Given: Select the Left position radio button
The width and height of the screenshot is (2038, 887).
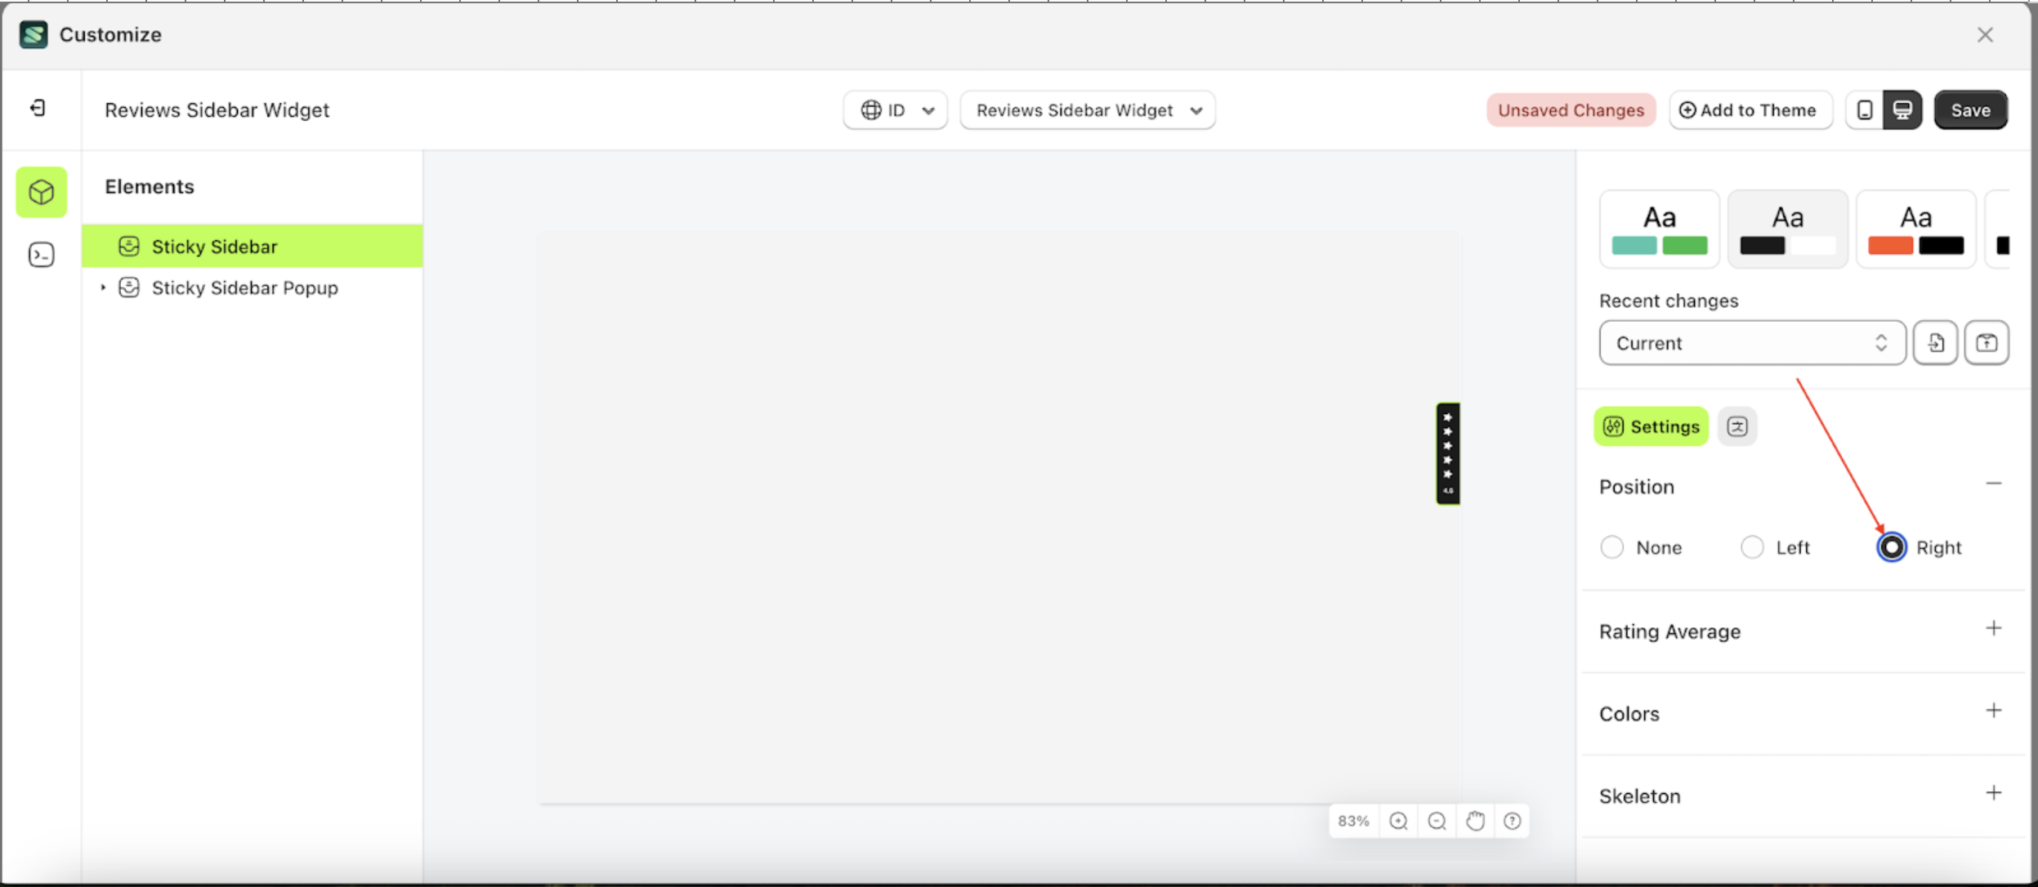Looking at the screenshot, I should pos(1752,547).
